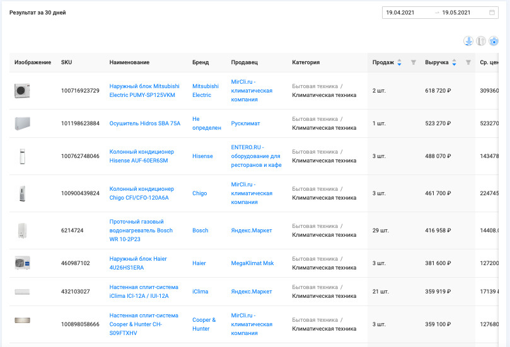The width and height of the screenshot is (510, 347).
Task: Click Результат за 30 дней heading
Action: point(37,13)
